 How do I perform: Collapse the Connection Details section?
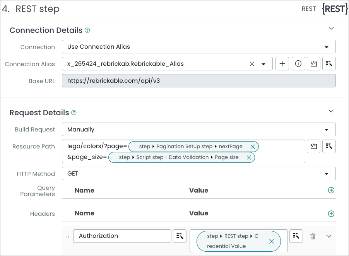(331, 28)
